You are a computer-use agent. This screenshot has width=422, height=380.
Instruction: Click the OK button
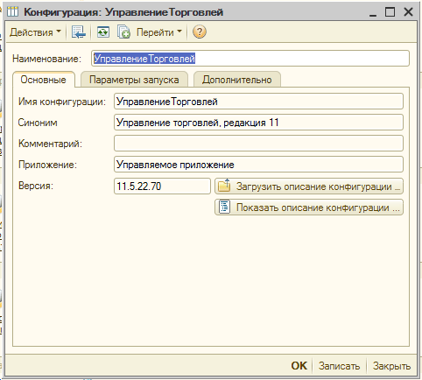(299, 366)
